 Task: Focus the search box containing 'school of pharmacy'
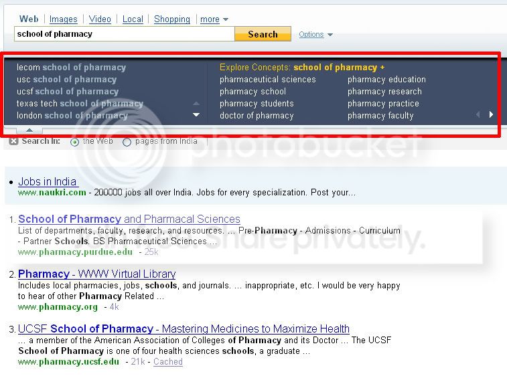pyautogui.click(x=124, y=34)
